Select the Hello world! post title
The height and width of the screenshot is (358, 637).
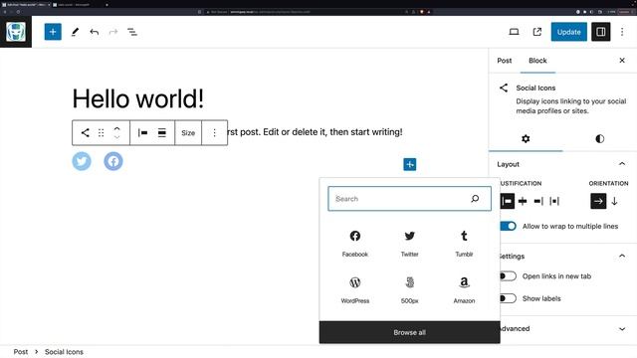pos(138,98)
